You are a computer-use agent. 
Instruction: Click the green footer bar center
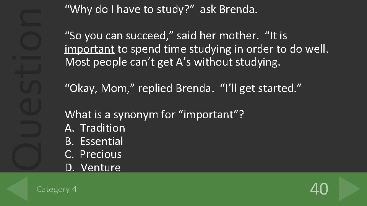[x=183, y=189]
